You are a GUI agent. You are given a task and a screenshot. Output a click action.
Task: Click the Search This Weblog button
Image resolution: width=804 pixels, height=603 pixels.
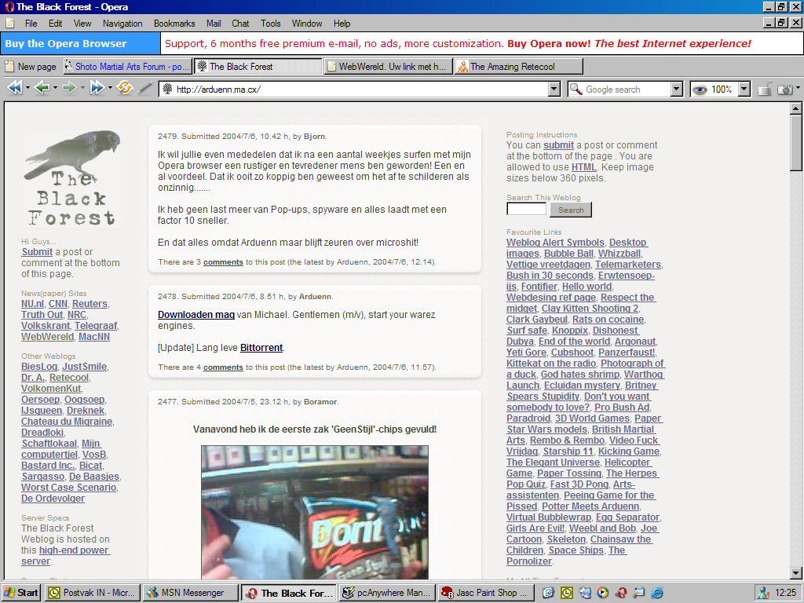tap(571, 210)
